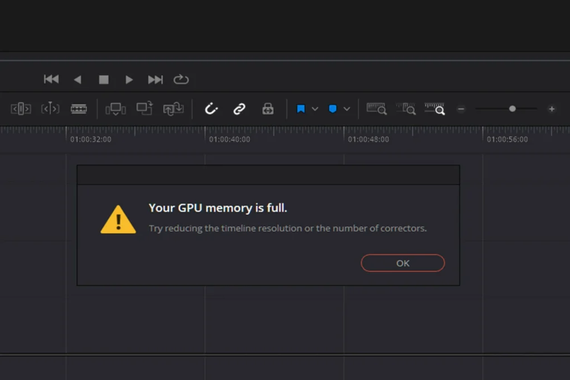Image resolution: width=570 pixels, height=380 pixels.
Task: Activate the Blade Edit mode
Action: [x=79, y=108]
